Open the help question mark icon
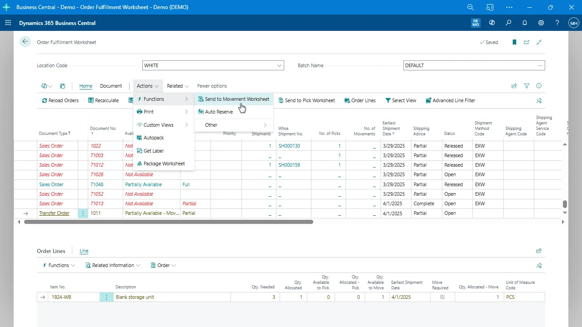The image size is (582, 327). pos(557,23)
